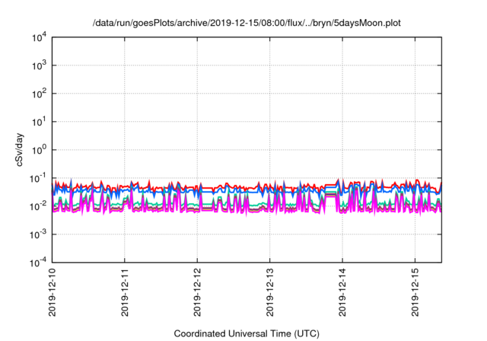Select the y-axis tick label 10^2
Screen dimensions: 487x341
40,94
